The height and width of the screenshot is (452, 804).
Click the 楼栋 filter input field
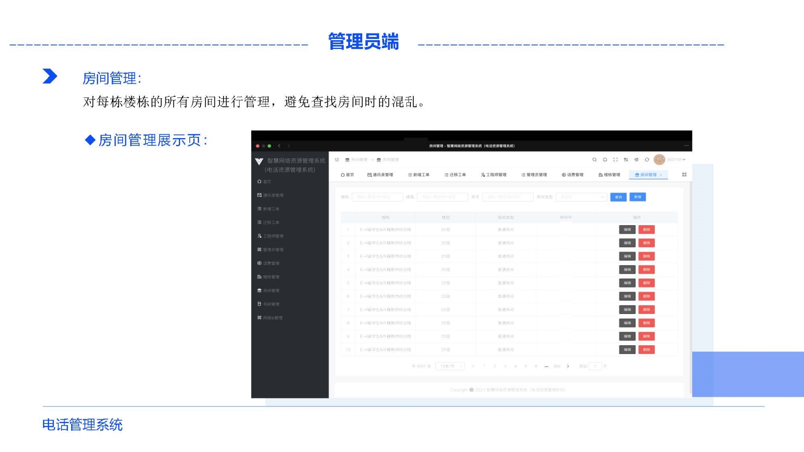coord(377,197)
